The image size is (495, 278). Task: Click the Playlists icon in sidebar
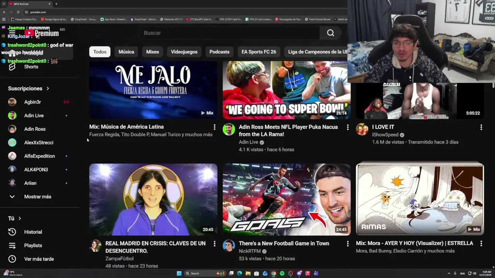12,246
